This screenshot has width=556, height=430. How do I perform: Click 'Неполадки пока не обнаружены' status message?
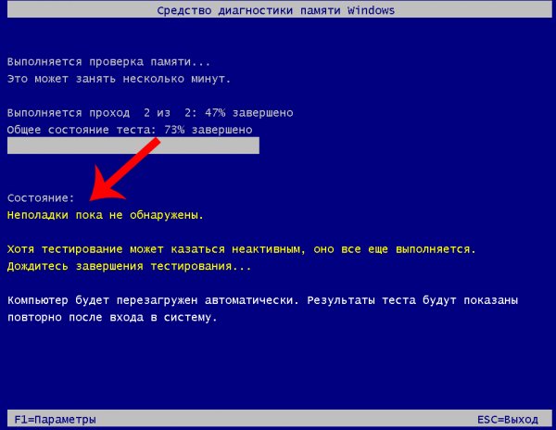105,215
